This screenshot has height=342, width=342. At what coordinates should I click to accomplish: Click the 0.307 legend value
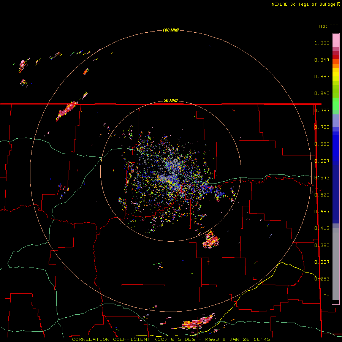322,262
